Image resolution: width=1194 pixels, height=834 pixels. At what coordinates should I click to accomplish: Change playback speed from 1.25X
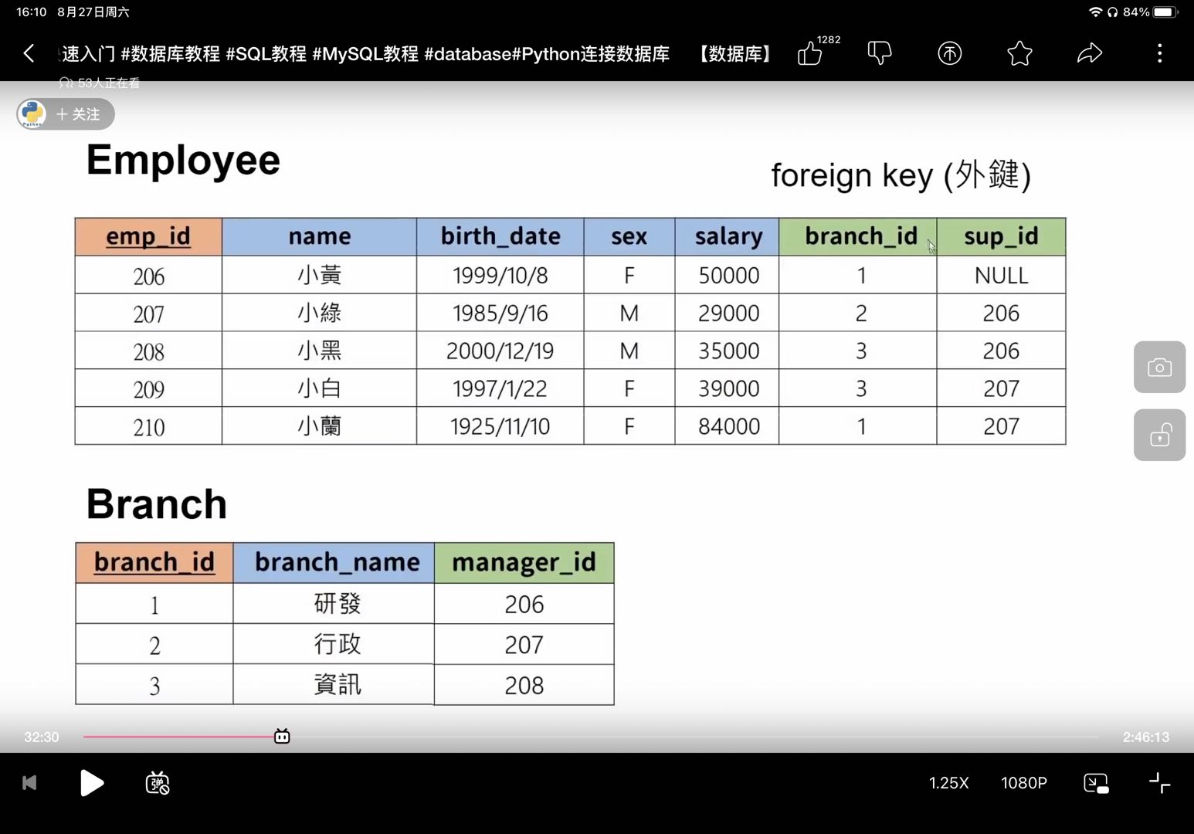point(948,783)
